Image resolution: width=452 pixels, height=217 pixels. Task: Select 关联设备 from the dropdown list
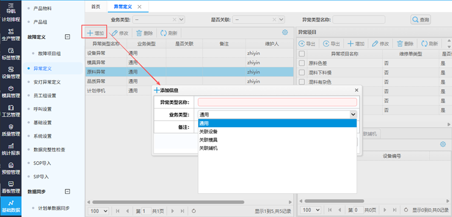pyautogui.click(x=208, y=131)
